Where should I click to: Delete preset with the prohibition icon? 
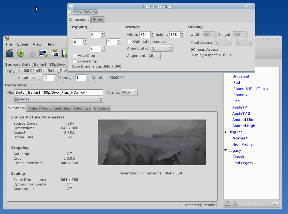click(x=235, y=204)
